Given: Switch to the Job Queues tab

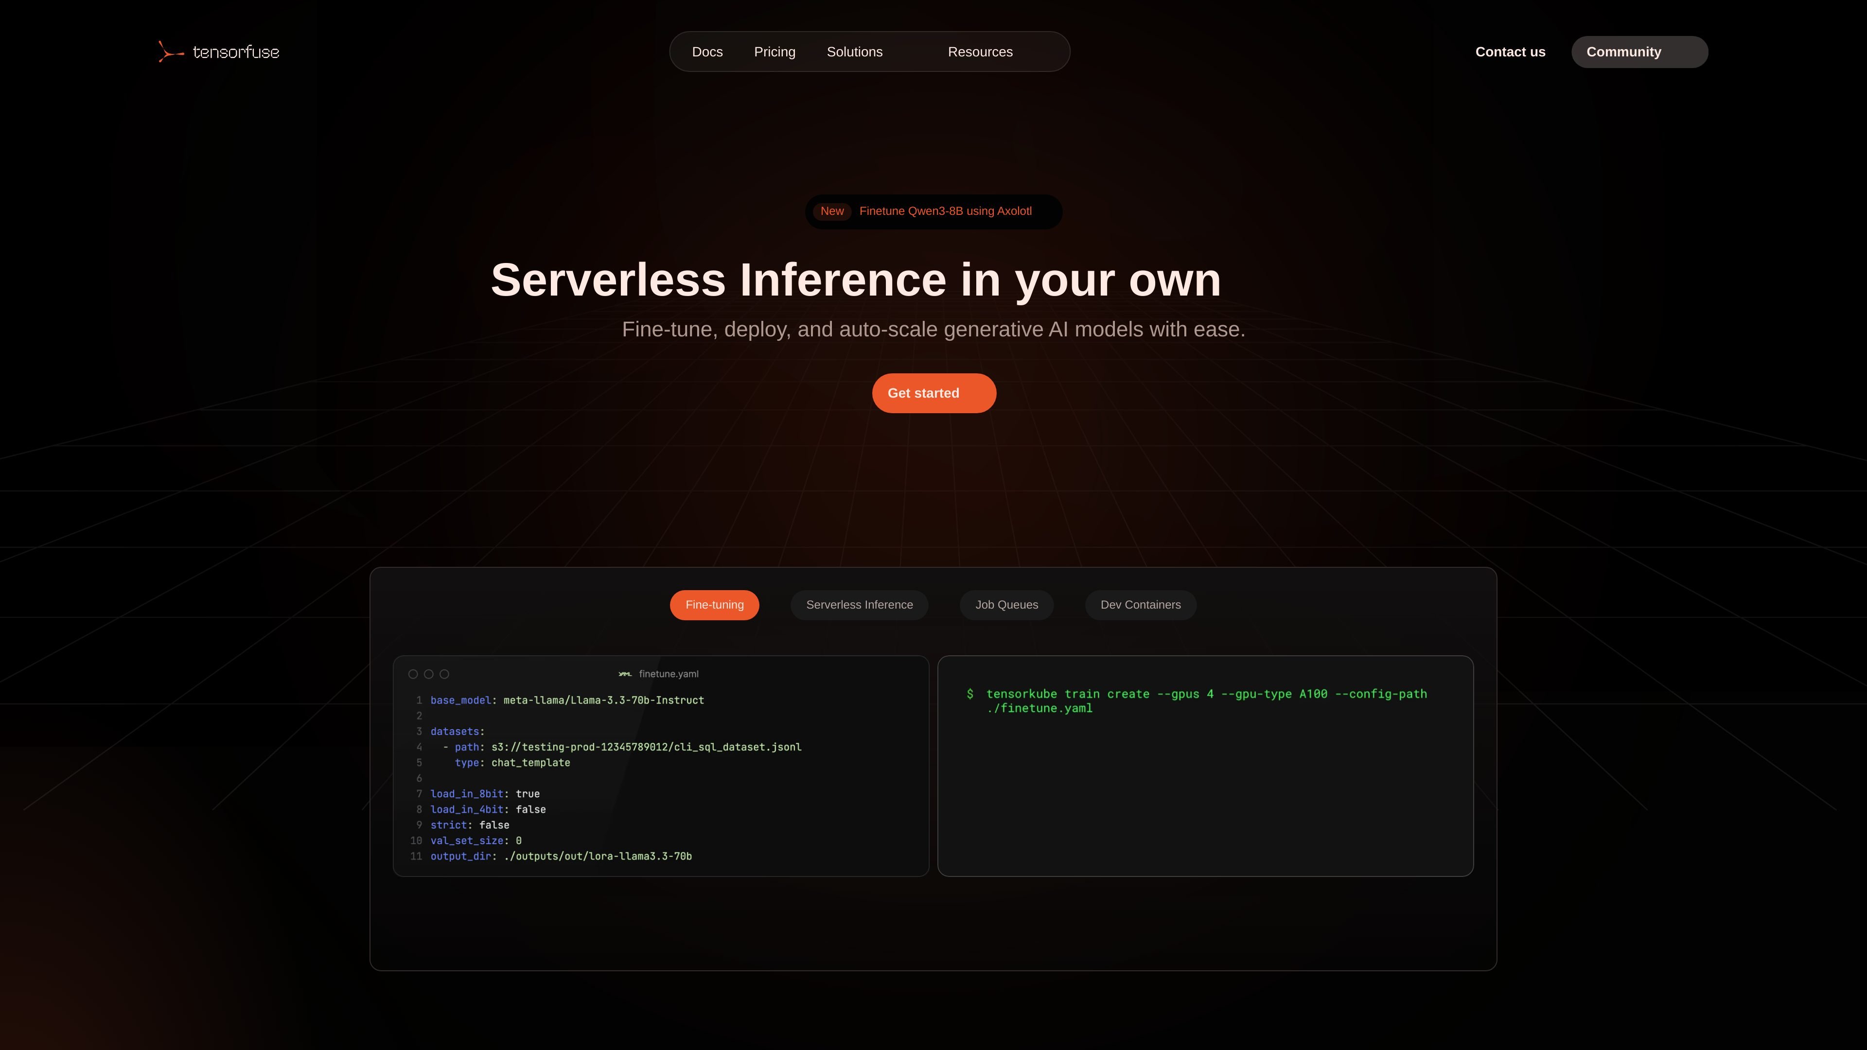Looking at the screenshot, I should coord(1007,605).
